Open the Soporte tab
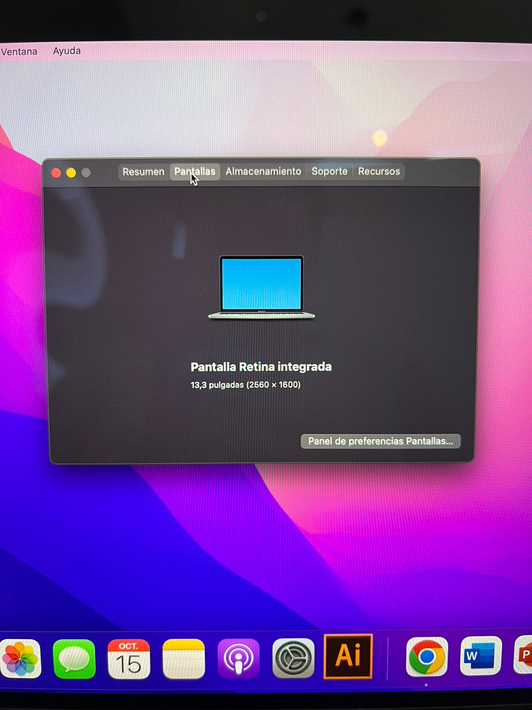The image size is (532, 710). coord(329,172)
